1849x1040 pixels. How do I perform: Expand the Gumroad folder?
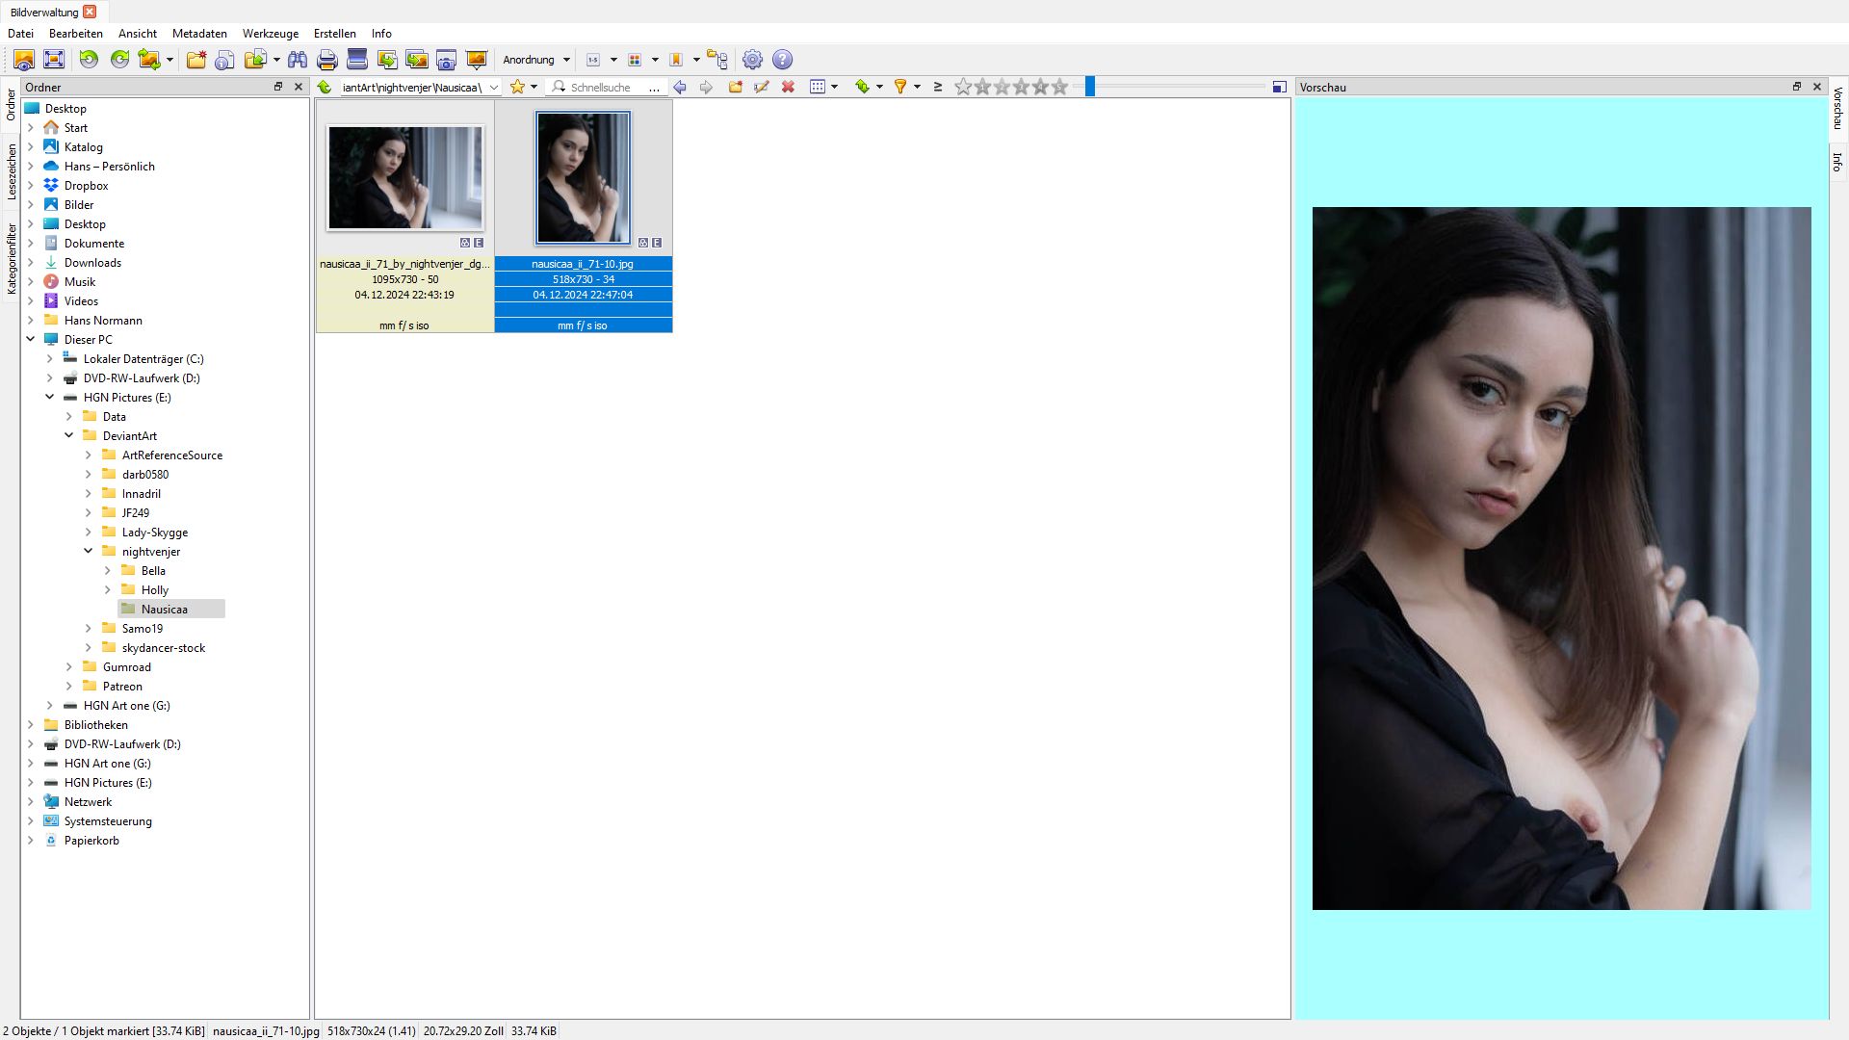point(69,667)
